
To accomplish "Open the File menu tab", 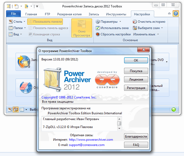I will 13,14.
